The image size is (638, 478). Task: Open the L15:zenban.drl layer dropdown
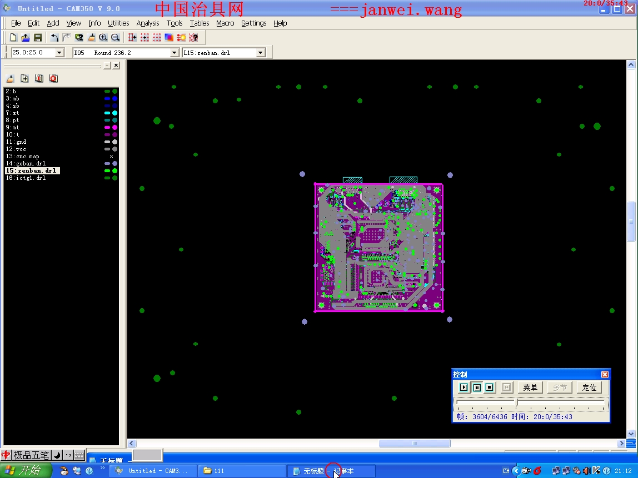[261, 52]
